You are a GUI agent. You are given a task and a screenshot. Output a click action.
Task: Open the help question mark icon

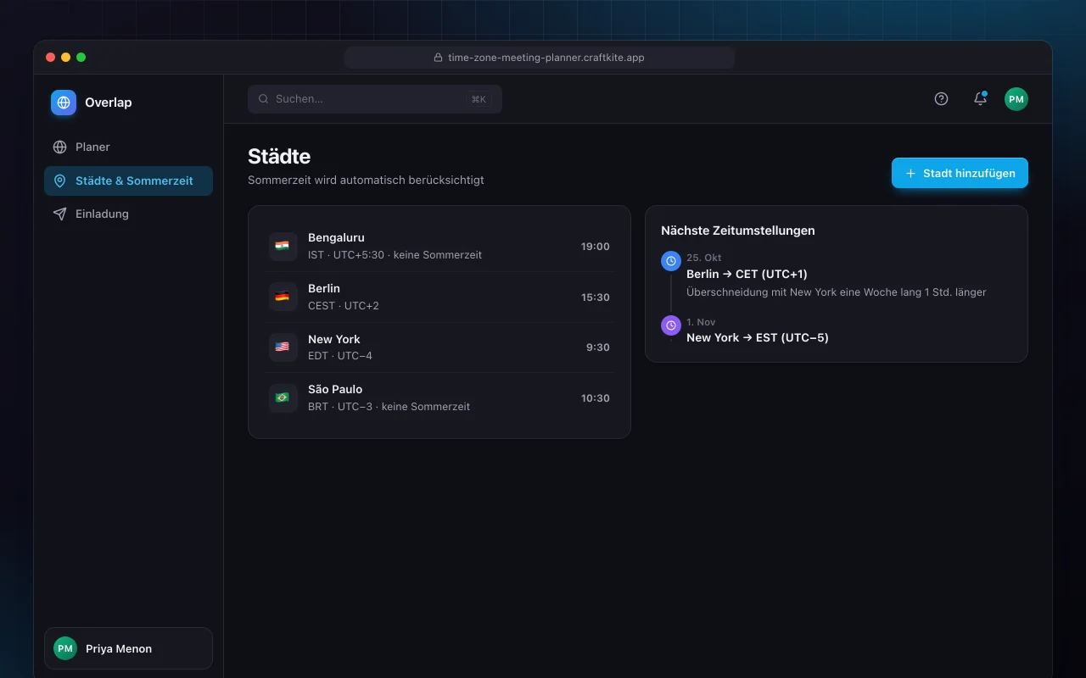coord(941,99)
